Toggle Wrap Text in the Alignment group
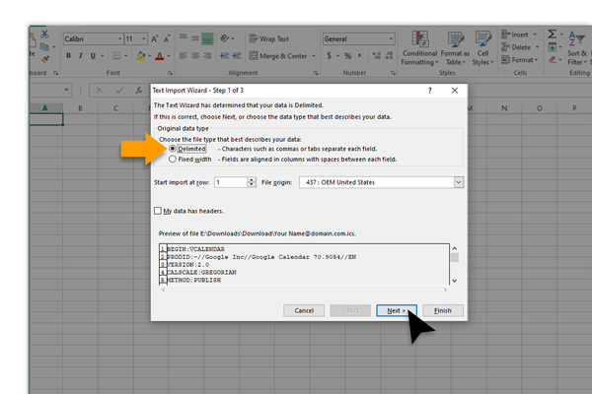This screenshot has width=592, height=394. click(268, 38)
